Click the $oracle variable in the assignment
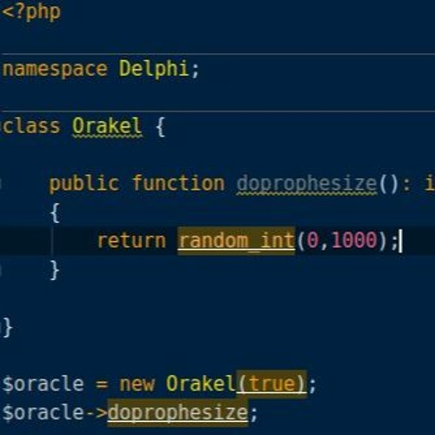This screenshot has height=435, width=435. click(x=43, y=384)
